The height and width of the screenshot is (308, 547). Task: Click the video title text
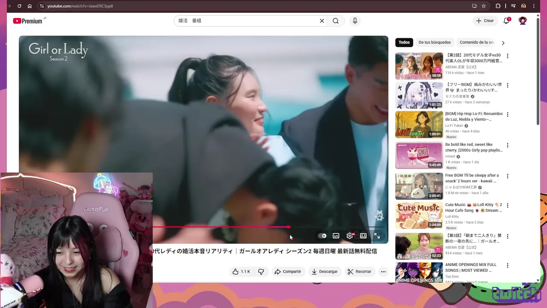[x=265, y=251]
